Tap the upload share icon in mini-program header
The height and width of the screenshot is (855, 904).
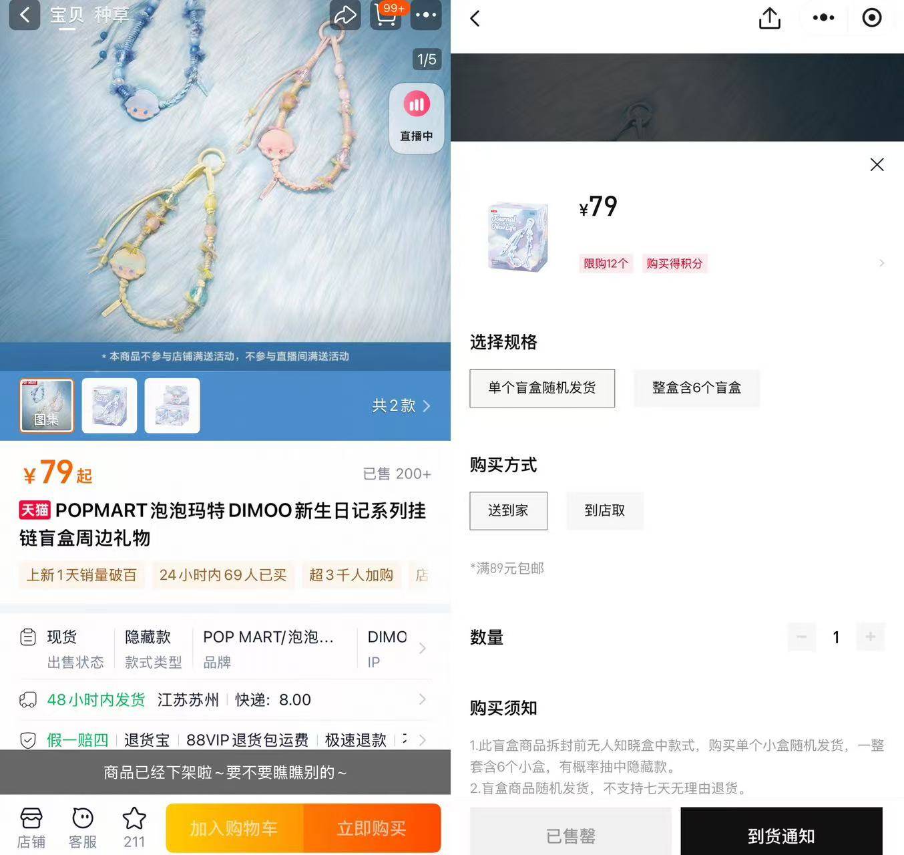769,18
